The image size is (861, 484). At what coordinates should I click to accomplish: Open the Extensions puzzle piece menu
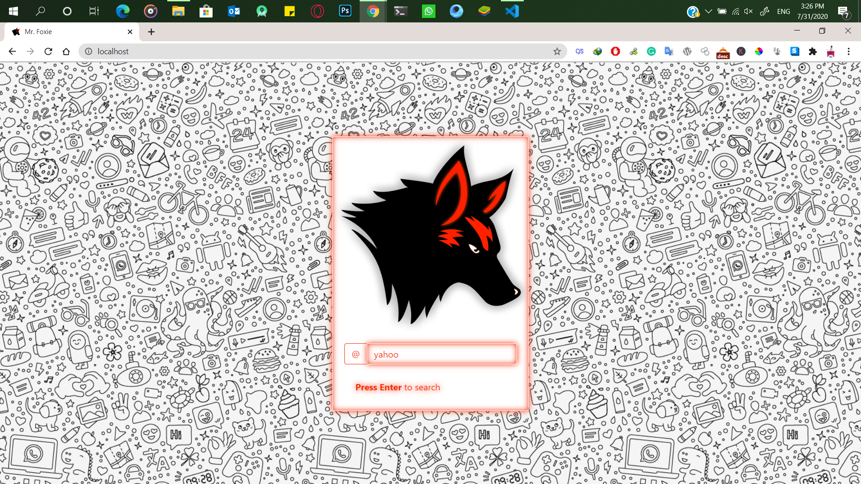pyautogui.click(x=813, y=52)
